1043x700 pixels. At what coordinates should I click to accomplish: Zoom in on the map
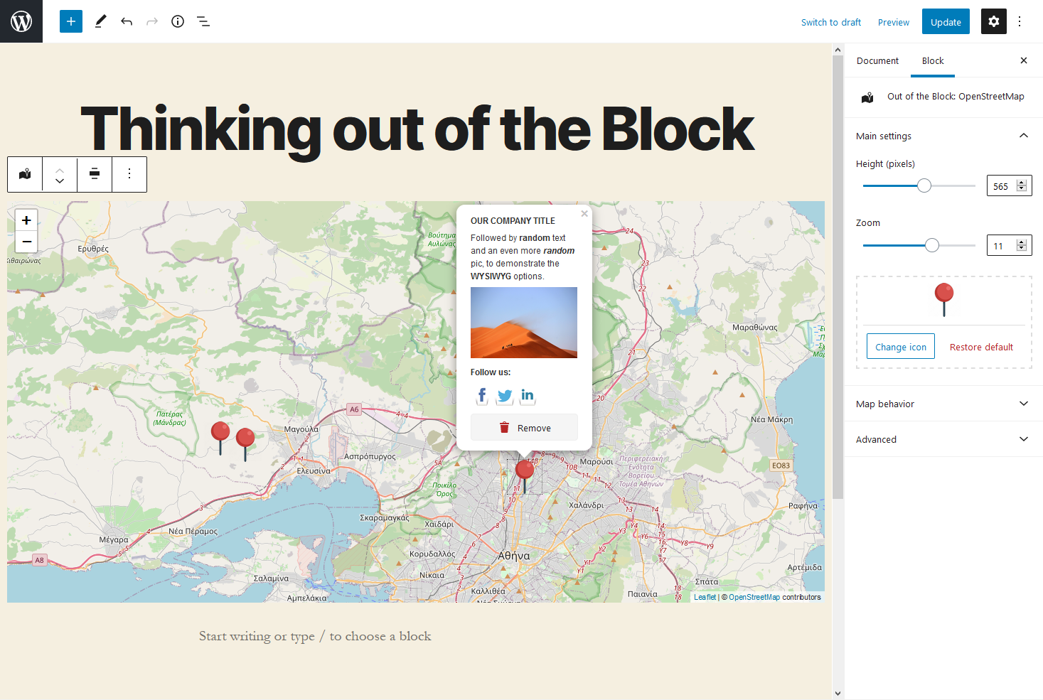(26, 220)
